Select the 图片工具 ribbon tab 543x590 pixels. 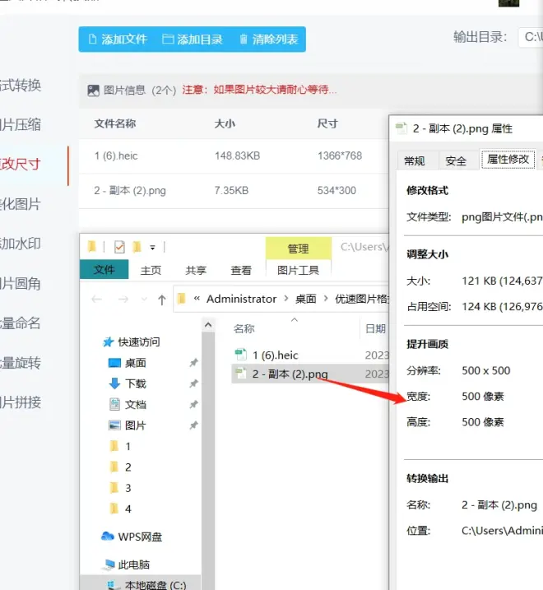(x=298, y=270)
